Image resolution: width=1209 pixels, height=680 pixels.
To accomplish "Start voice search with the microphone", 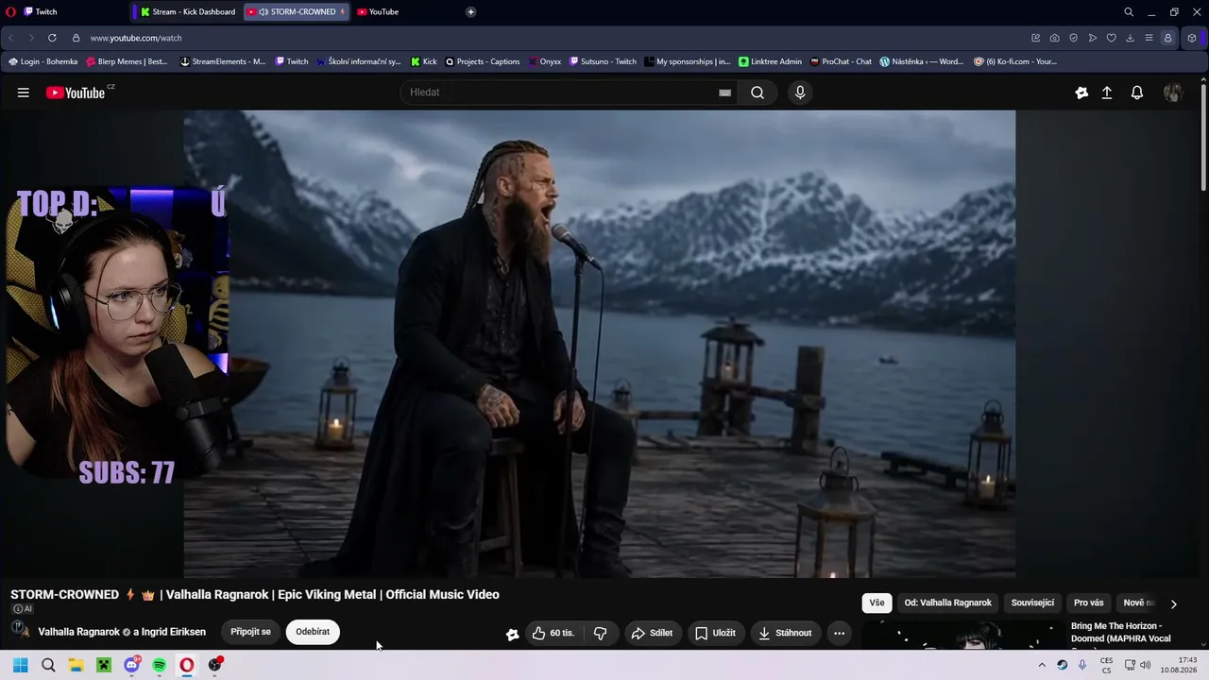I will pos(800,93).
